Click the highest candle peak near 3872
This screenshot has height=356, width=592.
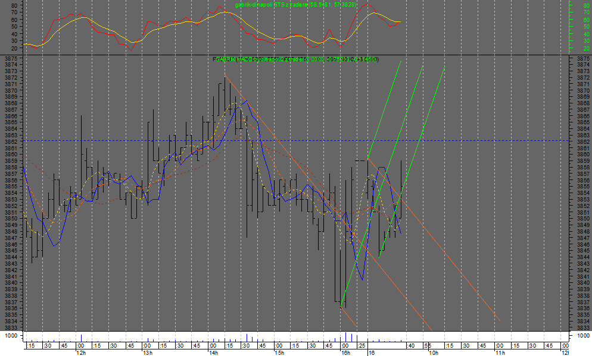pos(225,77)
